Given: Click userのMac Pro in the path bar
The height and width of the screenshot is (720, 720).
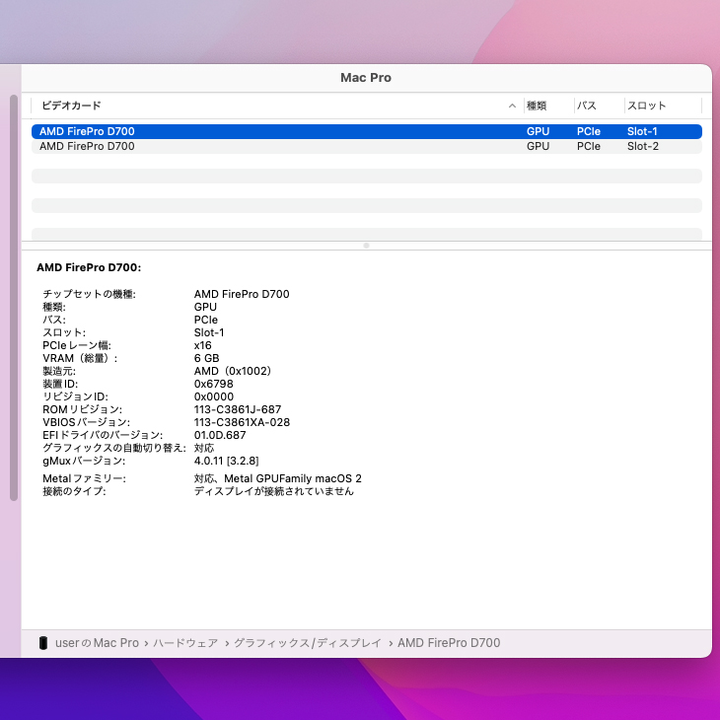Looking at the screenshot, I should 97,643.
